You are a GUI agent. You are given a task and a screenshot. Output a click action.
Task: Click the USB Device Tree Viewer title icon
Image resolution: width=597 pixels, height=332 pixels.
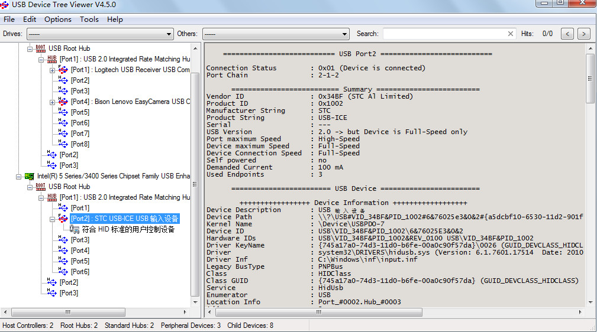click(4, 5)
